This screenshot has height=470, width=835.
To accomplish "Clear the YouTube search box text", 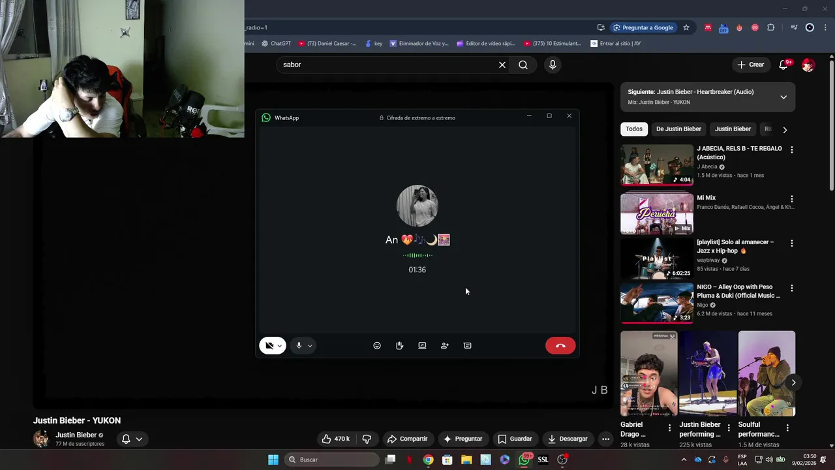I will click(x=502, y=65).
